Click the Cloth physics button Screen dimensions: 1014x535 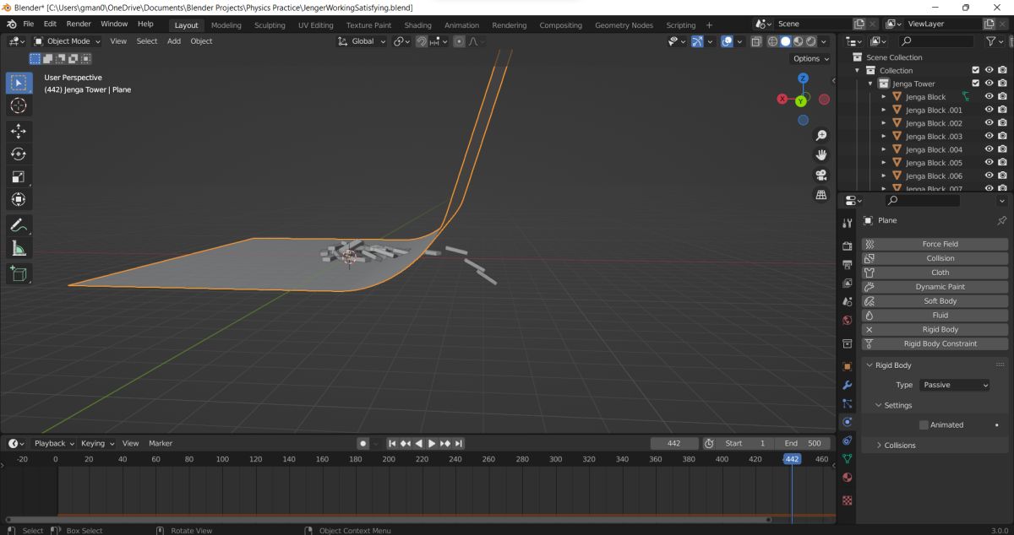coord(940,273)
